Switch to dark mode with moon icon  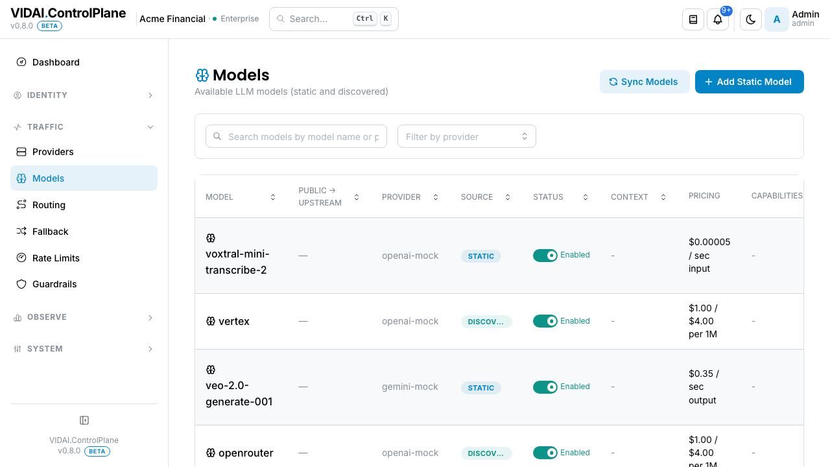pyautogui.click(x=751, y=19)
